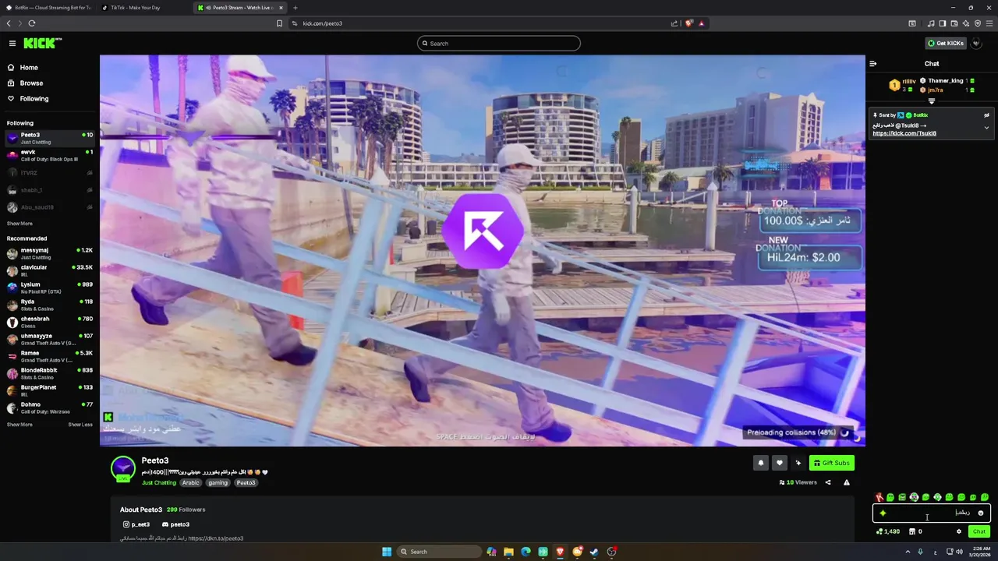The width and height of the screenshot is (998, 561).
Task: Open the emote picker in chat box
Action: [981, 513]
